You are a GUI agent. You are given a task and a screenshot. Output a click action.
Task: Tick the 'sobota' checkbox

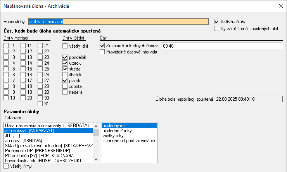(65, 86)
